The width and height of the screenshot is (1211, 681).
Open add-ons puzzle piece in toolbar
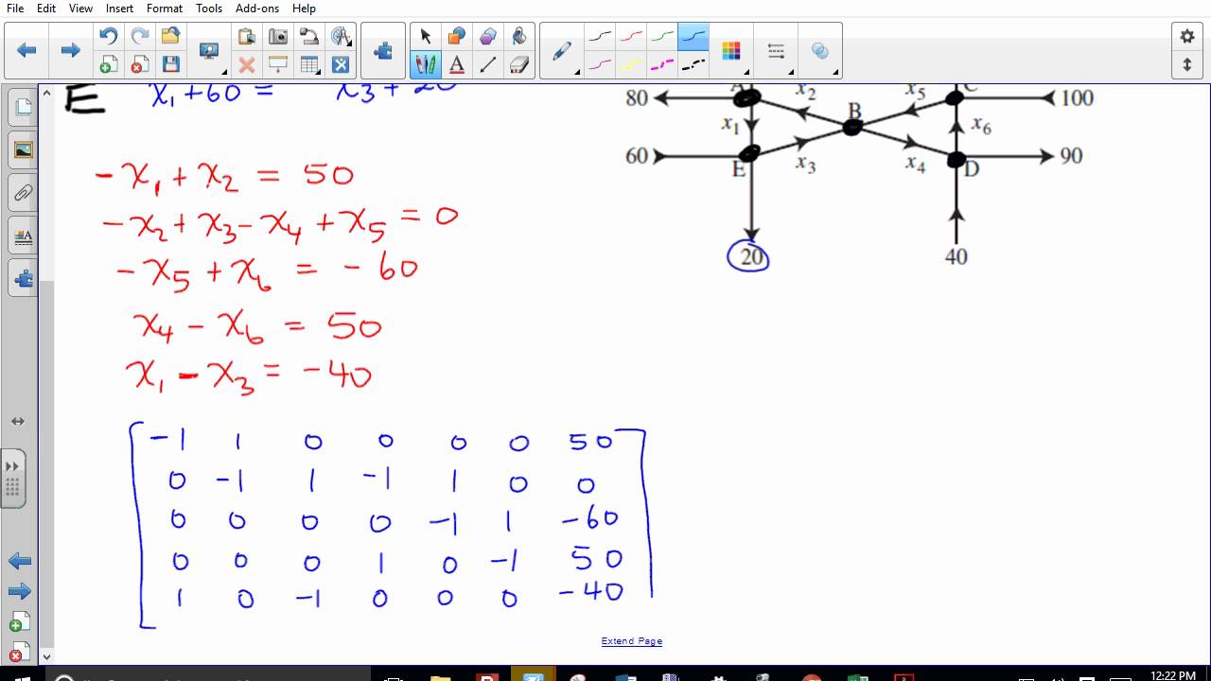tap(383, 51)
